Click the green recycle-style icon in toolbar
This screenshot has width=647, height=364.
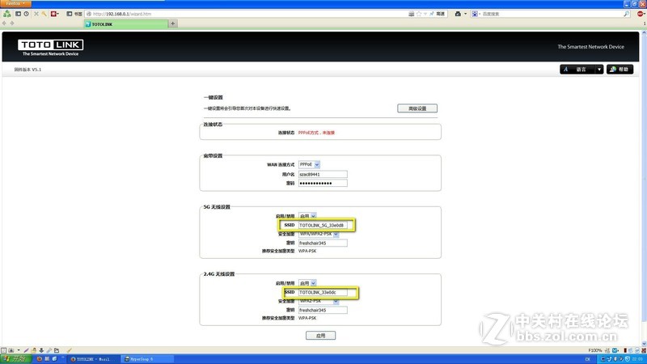click(x=7, y=14)
